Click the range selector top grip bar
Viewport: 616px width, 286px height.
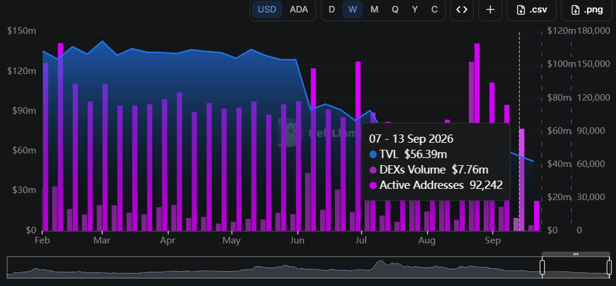(x=576, y=254)
